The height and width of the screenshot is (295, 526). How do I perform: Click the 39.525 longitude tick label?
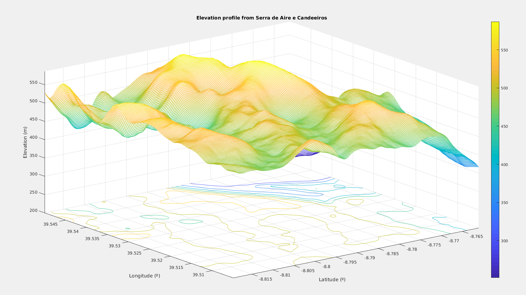tap(134, 253)
